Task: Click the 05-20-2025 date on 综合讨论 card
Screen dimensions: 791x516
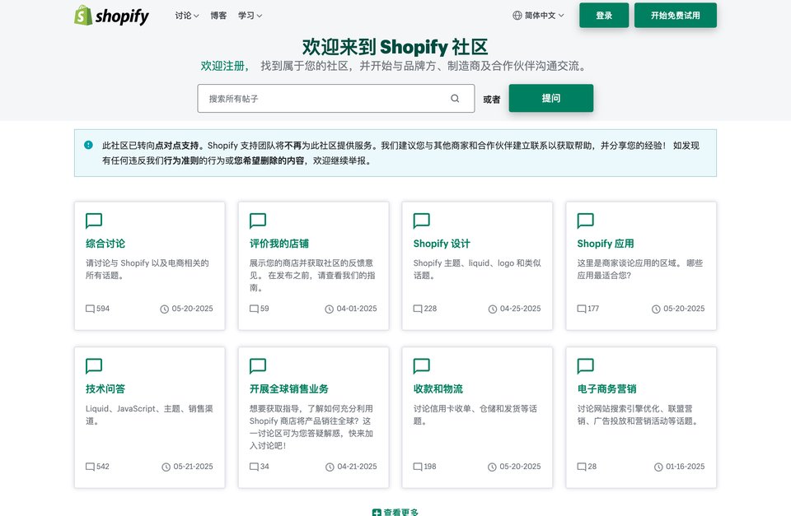Action: pos(192,309)
